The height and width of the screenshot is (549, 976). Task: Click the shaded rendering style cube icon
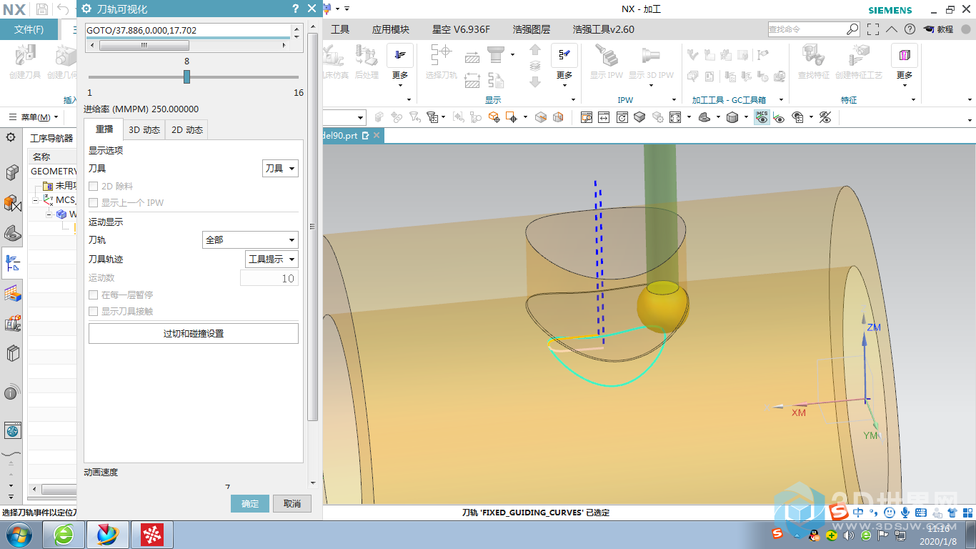732,117
